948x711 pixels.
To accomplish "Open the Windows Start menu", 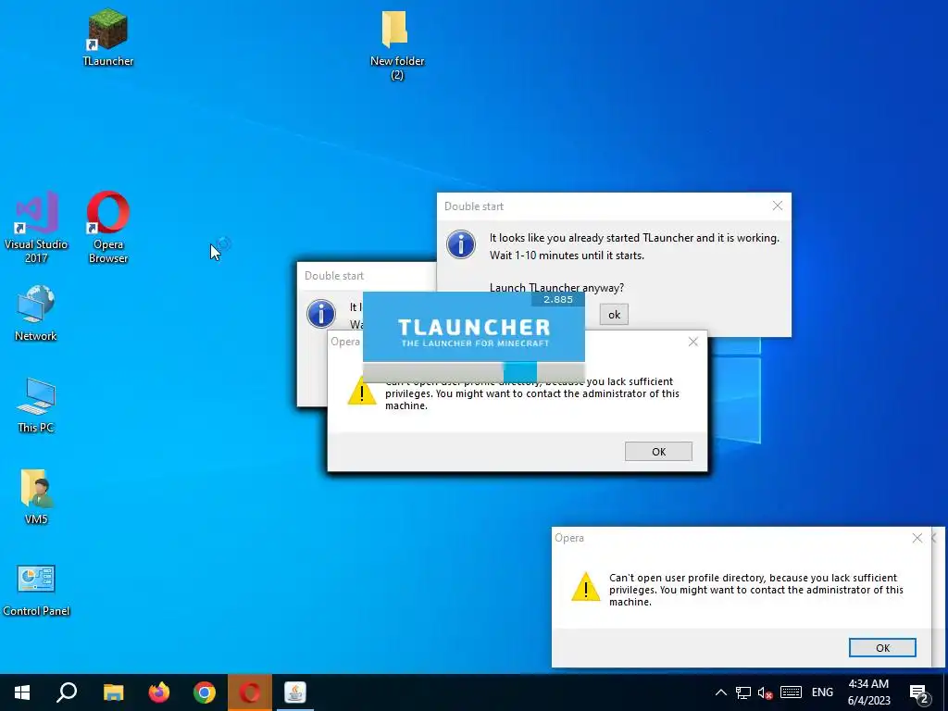I will click(x=22, y=692).
